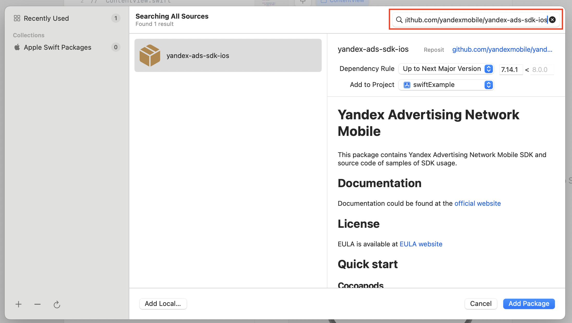This screenshot has height=323, width=572.
Task: Click the yandex-ads-sdk-ios package box icon
Action: [150, 55]
